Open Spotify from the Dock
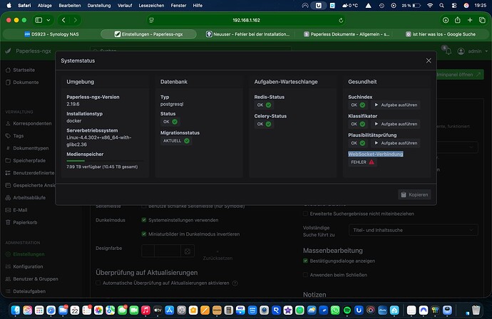The height and width of the screenshot is (319, 492). tap(347, 310)
